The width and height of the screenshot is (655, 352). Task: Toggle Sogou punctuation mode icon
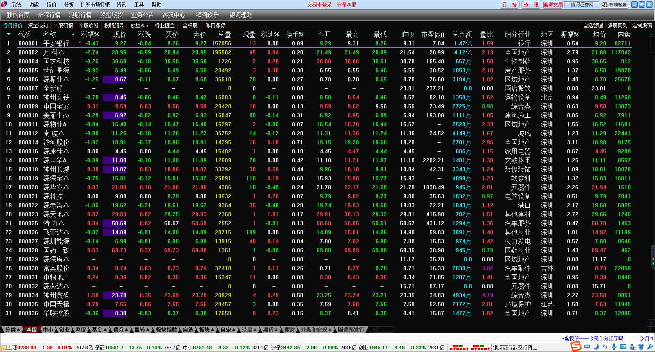605,347
